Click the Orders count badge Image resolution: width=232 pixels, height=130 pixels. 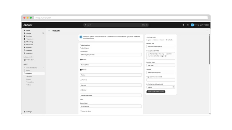click(x=43, y=33)
